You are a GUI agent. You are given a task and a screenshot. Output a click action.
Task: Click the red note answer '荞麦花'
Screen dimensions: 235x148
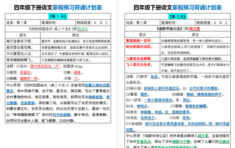[25, 72]
